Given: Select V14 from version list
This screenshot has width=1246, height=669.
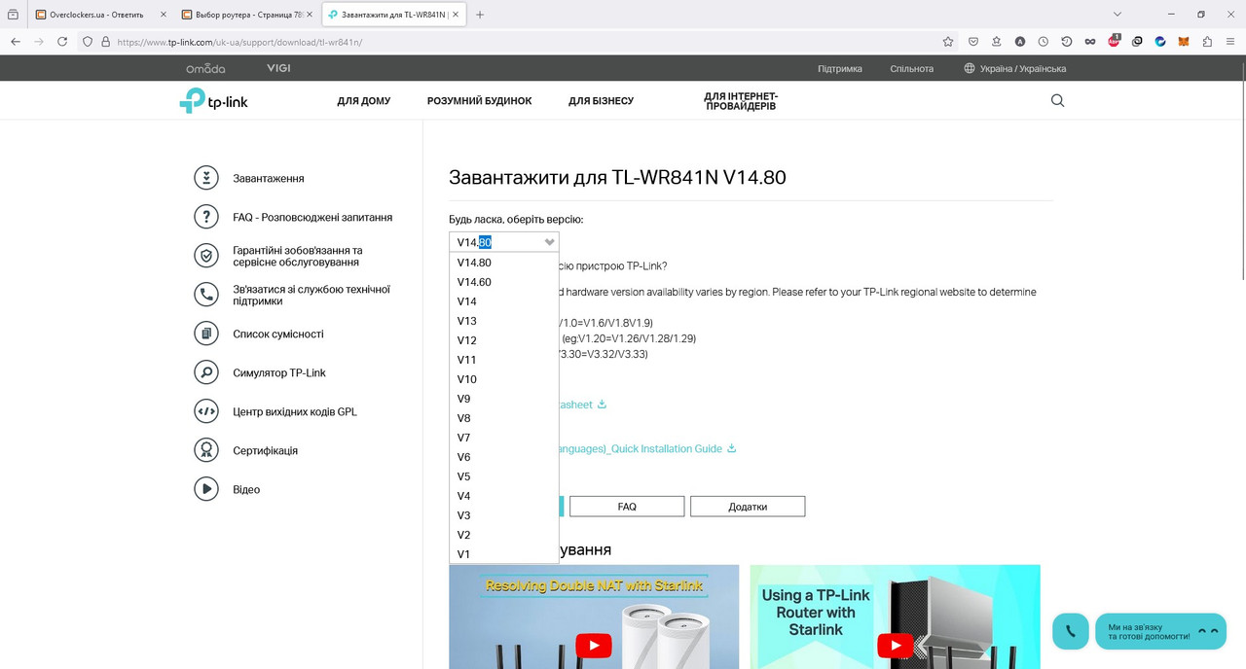Looking at the screenshot, I should click(x=504, y=301).
